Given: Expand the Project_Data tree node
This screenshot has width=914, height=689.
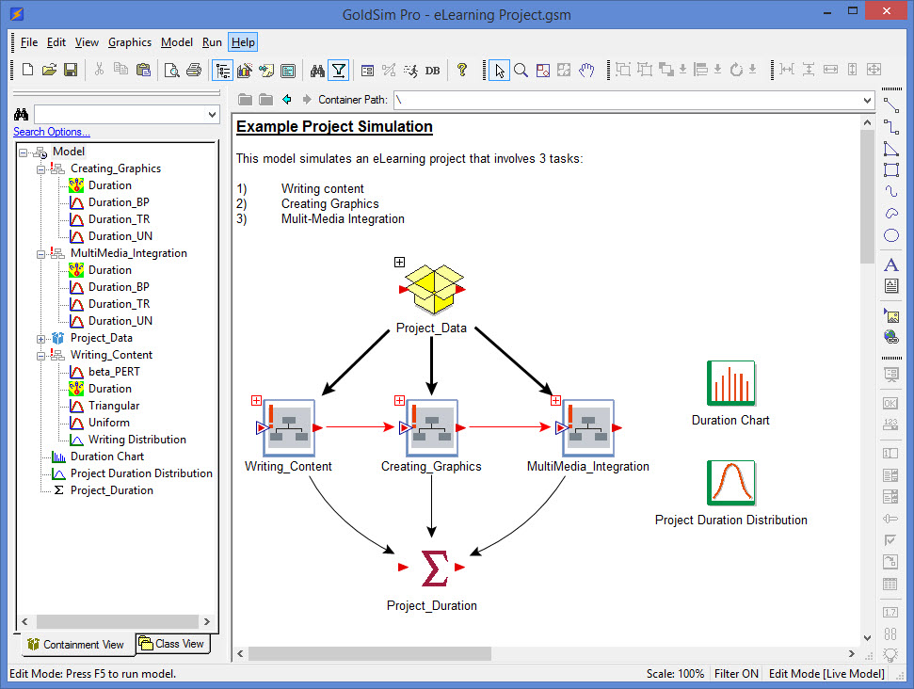Looking at the screenshot, I should pyautogui.click(x=40, y=338).
